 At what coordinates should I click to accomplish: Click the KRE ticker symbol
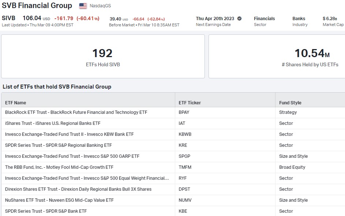[x=183, y=145]
